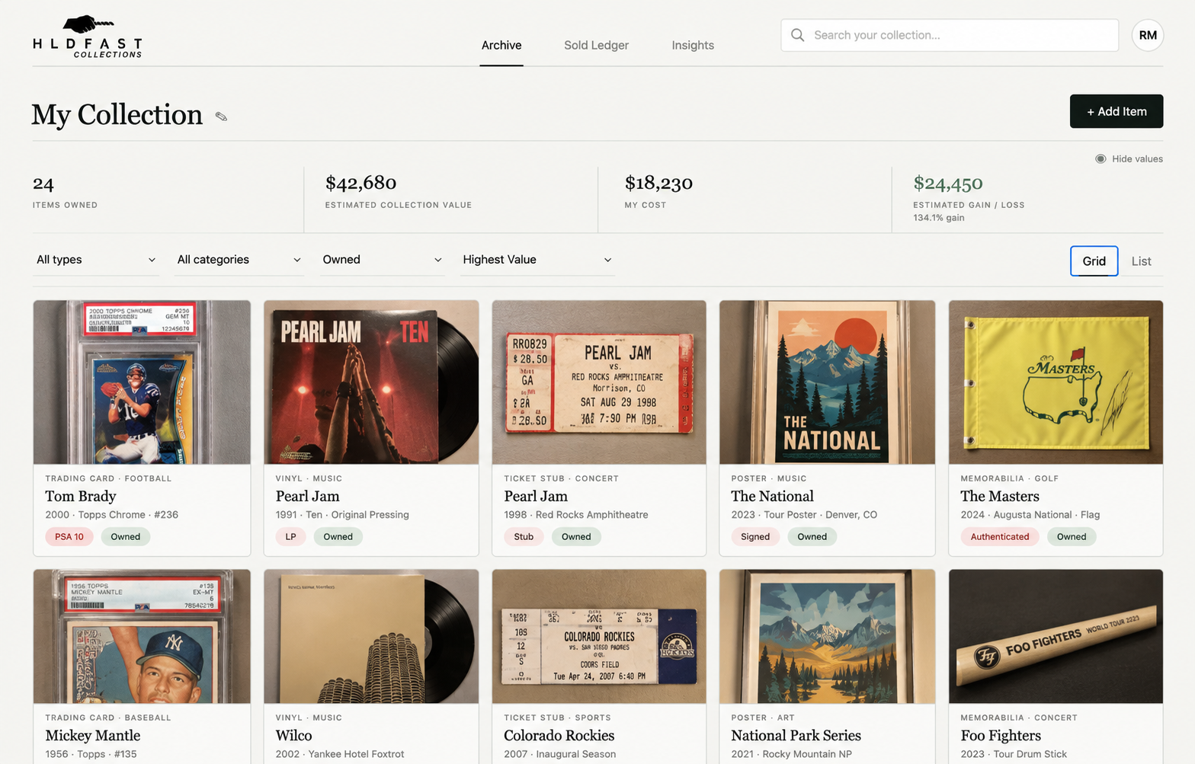Focus the Search your collection field
Viewport: 1195px width, 764px height.
(x=949, y=35)
